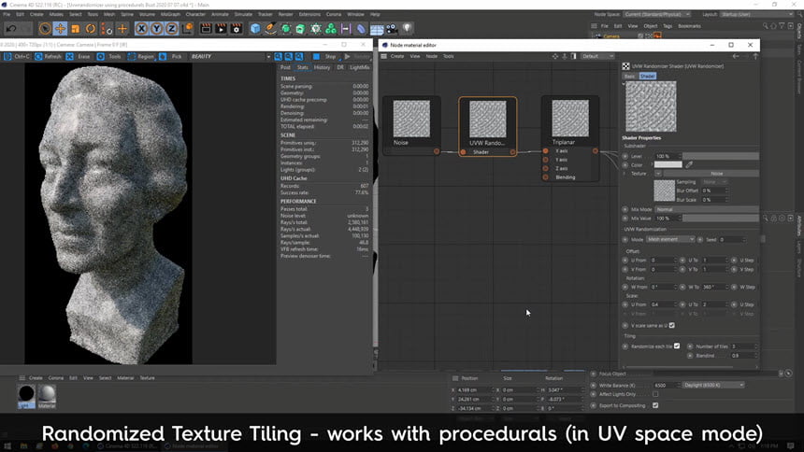
Task: Click the Bend deformer icon
Action: tap(361, 29)
